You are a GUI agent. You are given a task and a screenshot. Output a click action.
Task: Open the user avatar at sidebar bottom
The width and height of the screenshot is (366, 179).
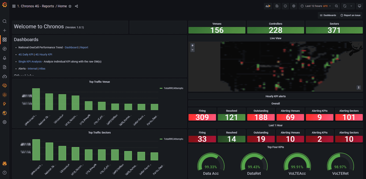[x=4, y=163]
